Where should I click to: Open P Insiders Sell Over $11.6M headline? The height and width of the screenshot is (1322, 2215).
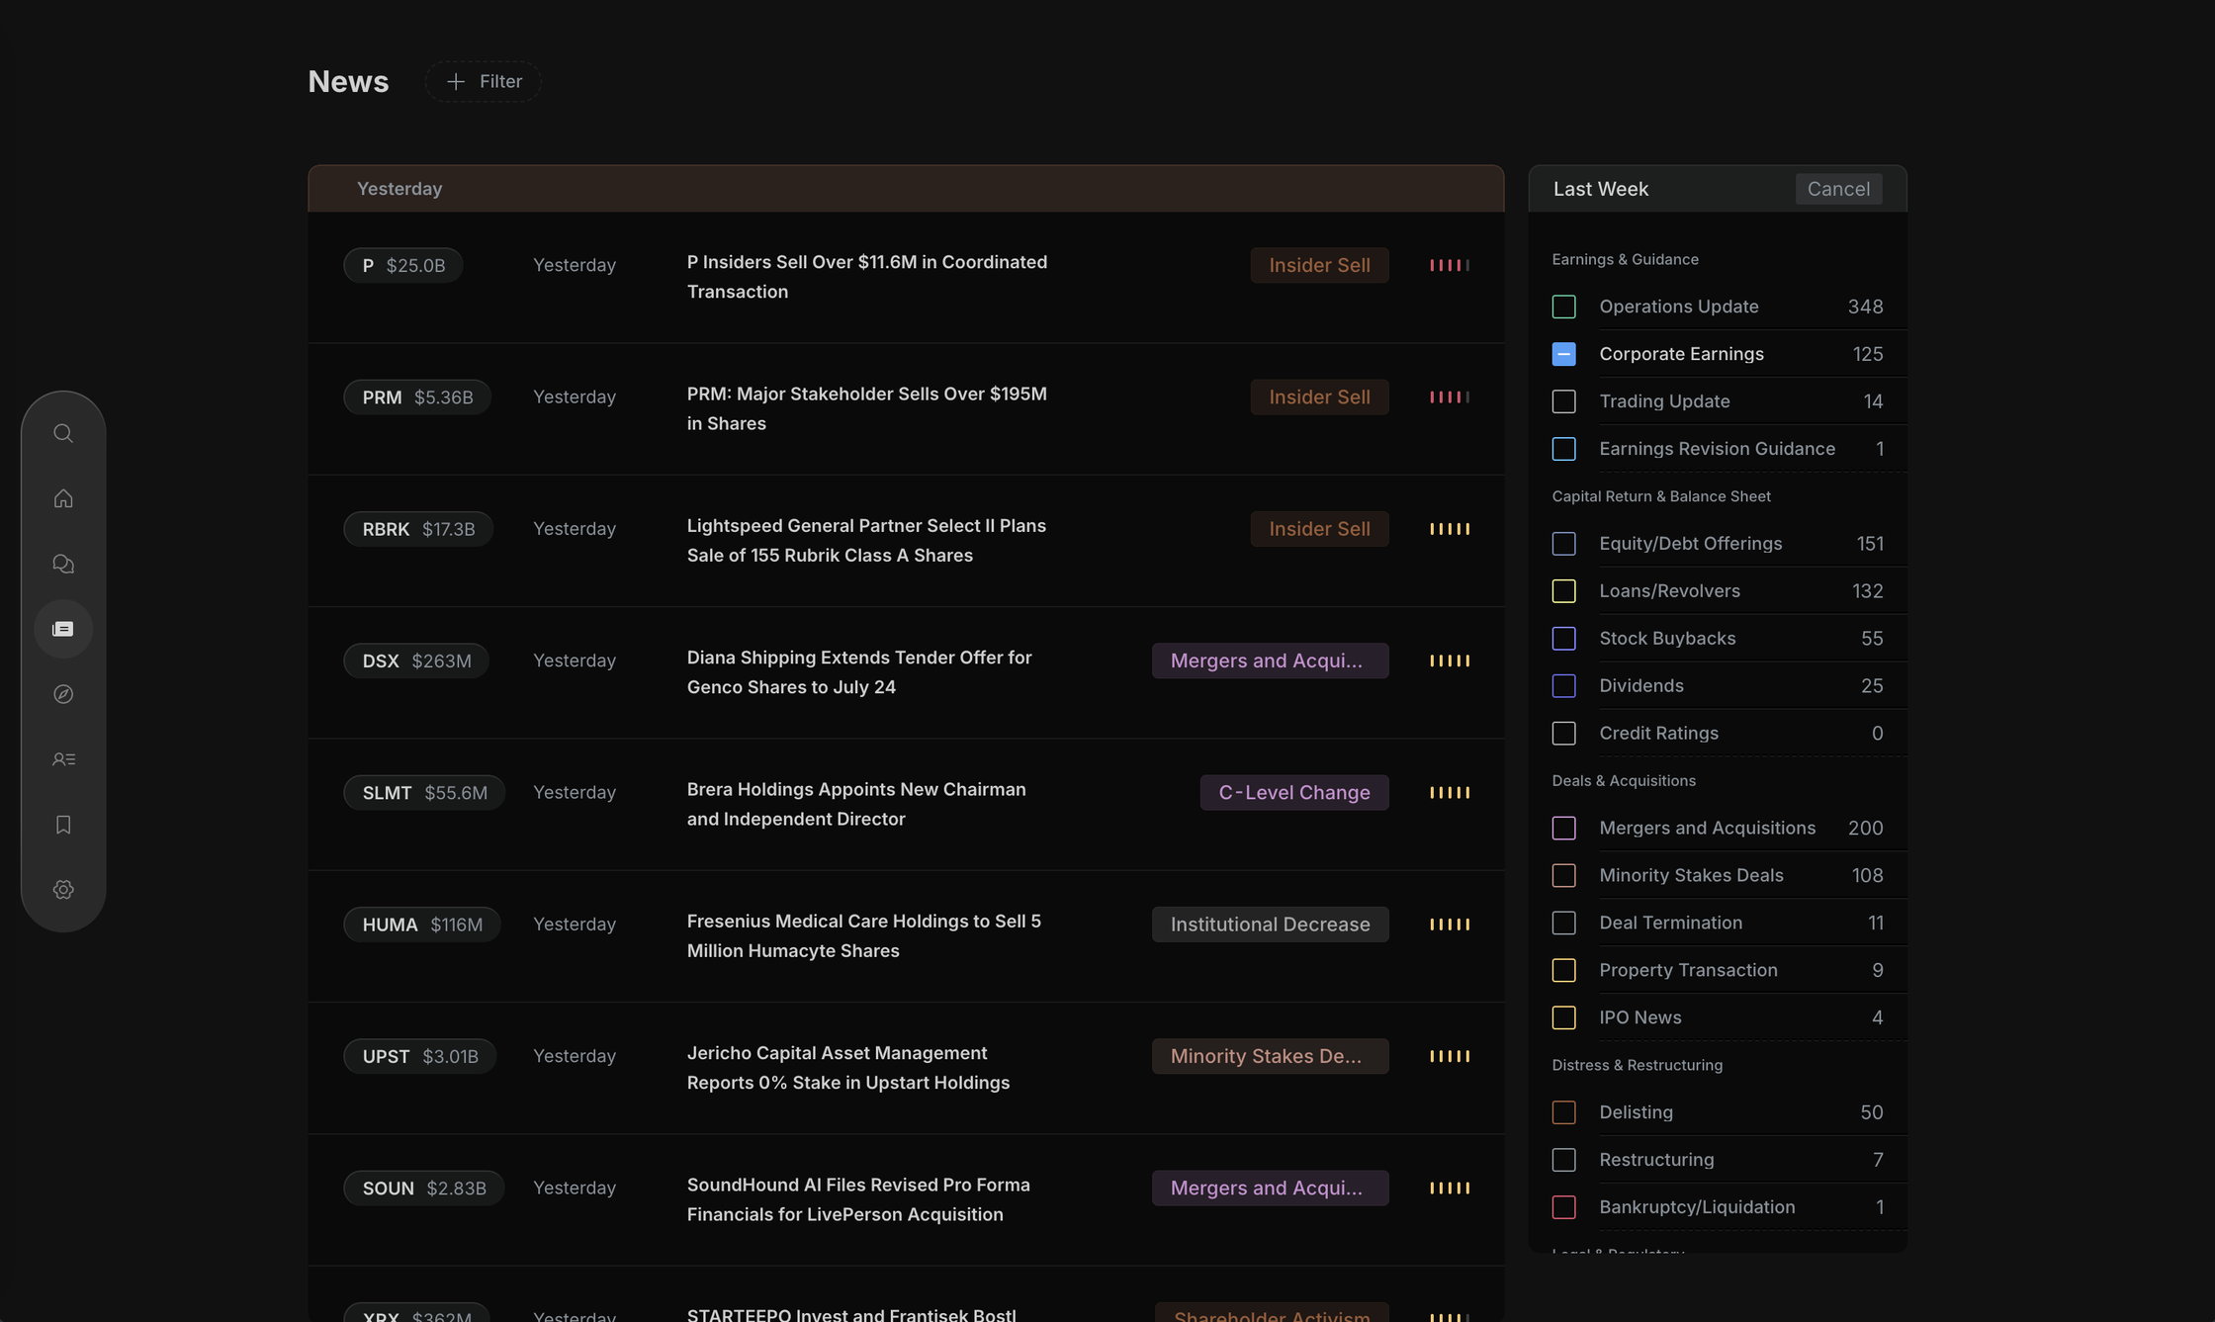pyautogui.click(x=867, y=278)
